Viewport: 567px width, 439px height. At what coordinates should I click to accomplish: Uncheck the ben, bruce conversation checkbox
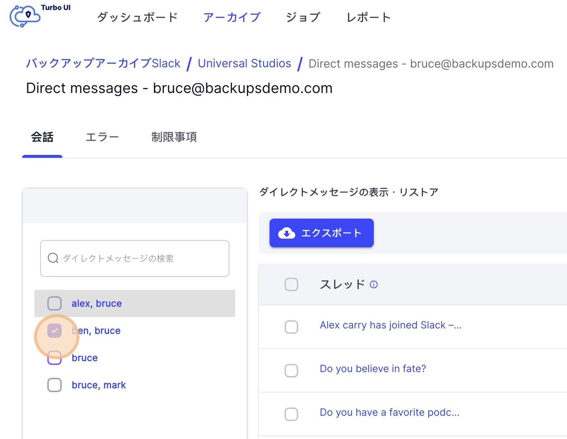[x=54, y=330]
